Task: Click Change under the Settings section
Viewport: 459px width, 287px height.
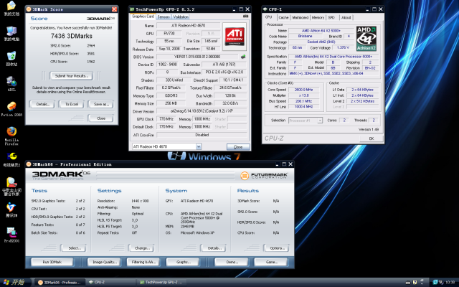Action: pyautogui.click(x=142, y=248)
